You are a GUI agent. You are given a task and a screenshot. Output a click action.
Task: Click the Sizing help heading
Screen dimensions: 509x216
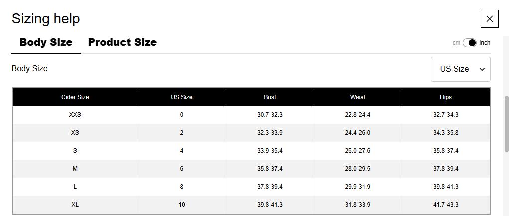46,19
